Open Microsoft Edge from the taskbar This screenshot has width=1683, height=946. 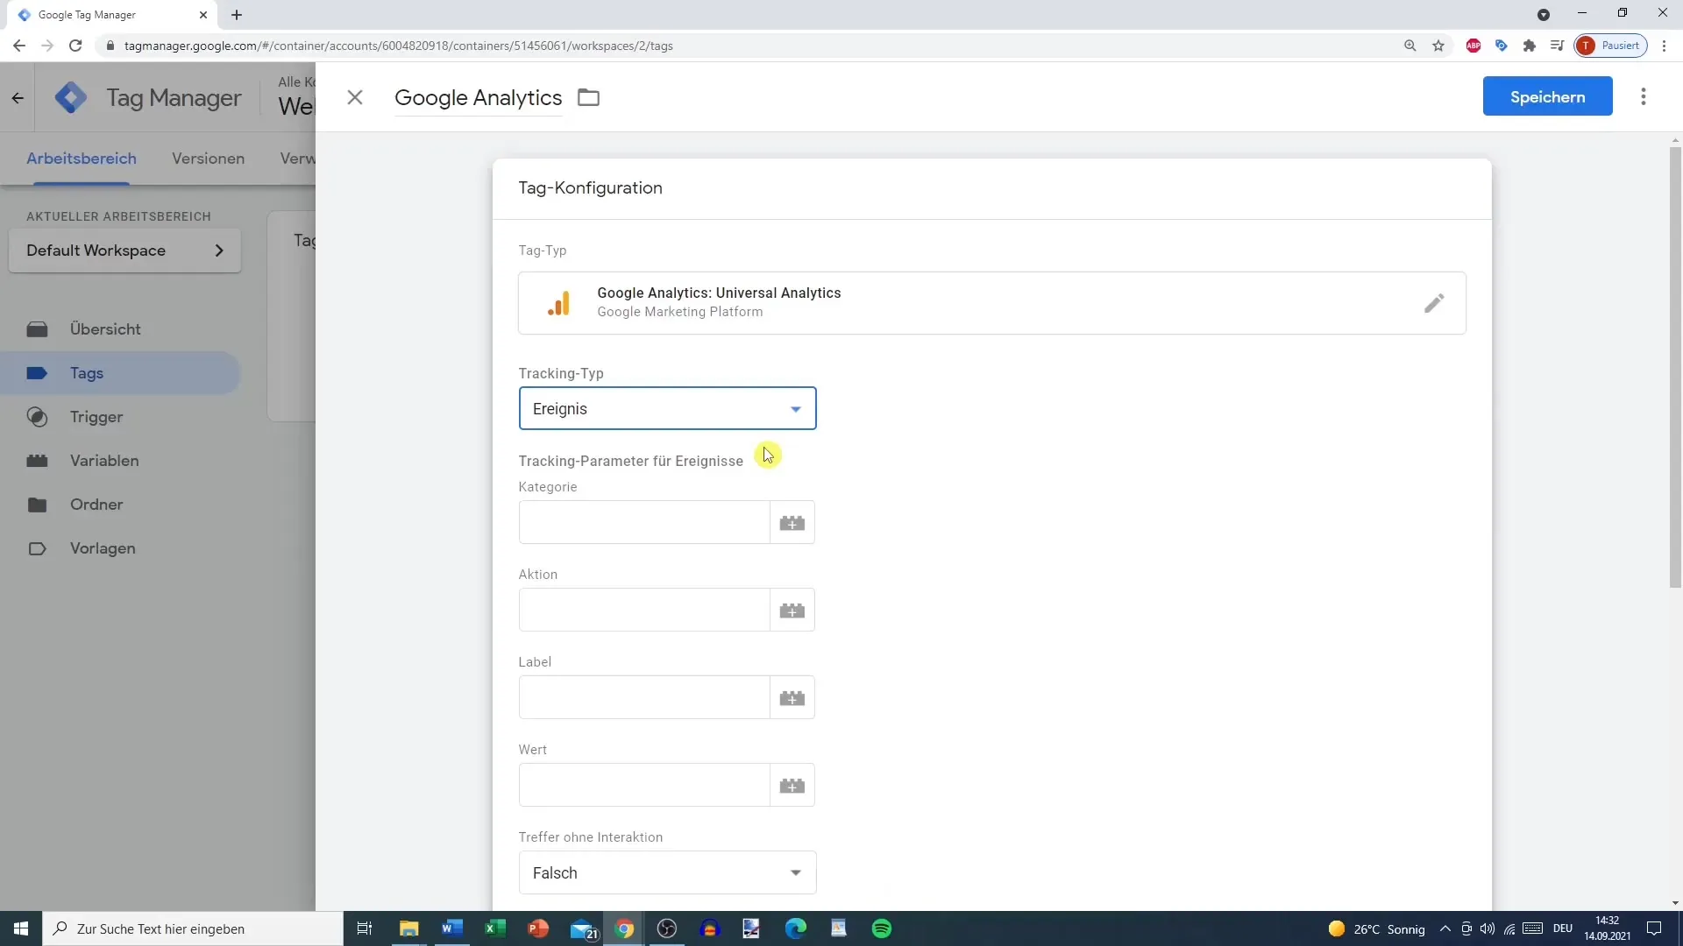[796, 928]
